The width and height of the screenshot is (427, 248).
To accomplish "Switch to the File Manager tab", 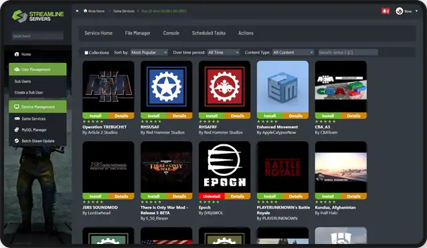I will (137, 33).
